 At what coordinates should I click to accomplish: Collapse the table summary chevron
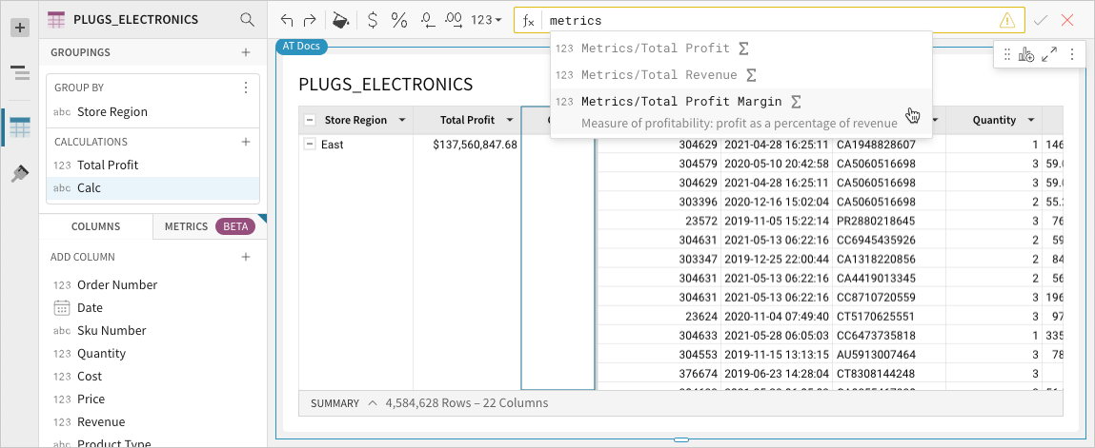click(373, 403)
